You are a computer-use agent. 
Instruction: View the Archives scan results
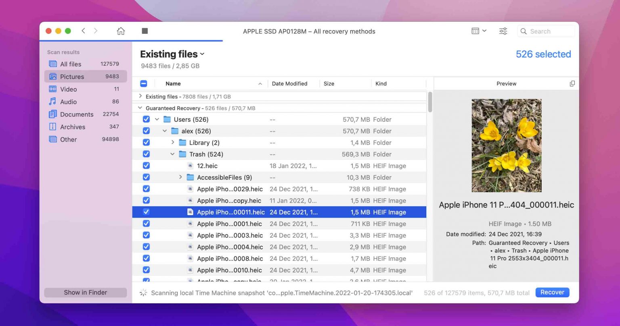coord(72,127)
